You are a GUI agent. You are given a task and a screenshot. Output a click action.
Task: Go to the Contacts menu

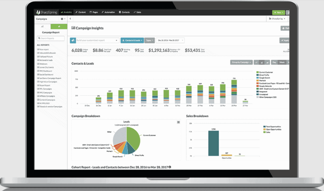[x=124, y=12]
